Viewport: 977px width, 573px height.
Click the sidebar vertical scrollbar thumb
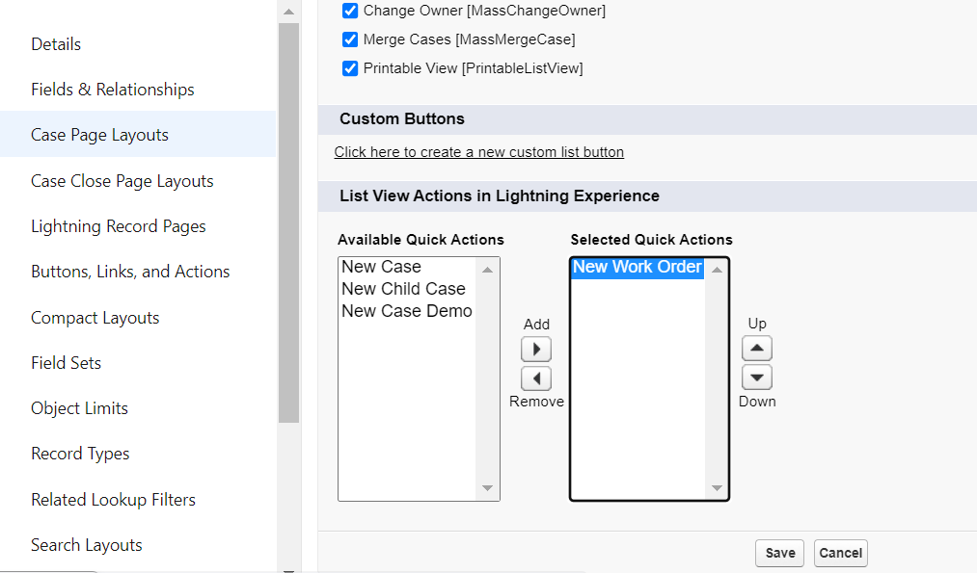(x=288, y=222)
